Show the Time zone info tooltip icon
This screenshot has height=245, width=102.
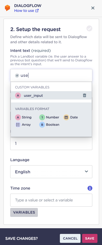coord(90,188)
